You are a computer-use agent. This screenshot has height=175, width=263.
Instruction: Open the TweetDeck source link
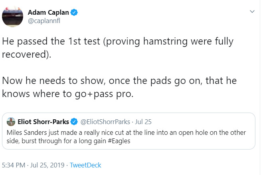click(x=85, y=165)
